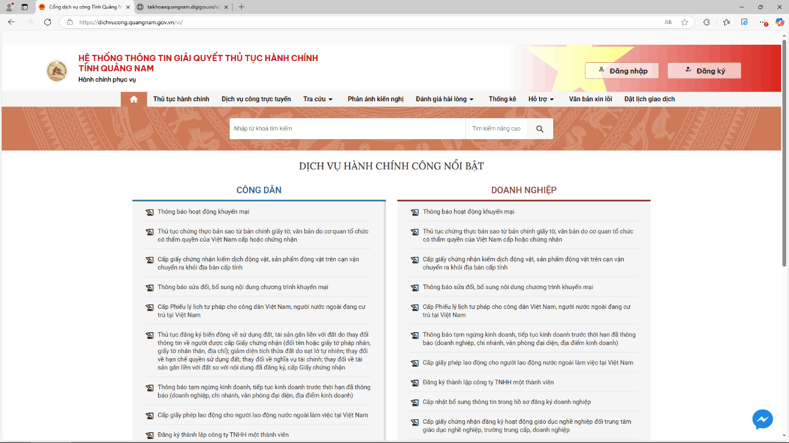The image size is (789, 443).
Task: Click the Đăng nhập button
Action: (622, 71)
